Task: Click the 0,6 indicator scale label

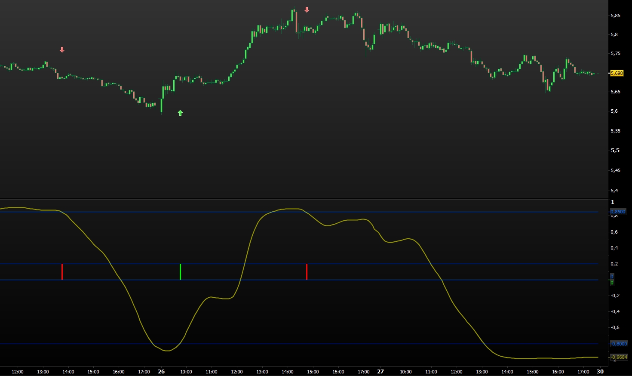Action: 614,232
